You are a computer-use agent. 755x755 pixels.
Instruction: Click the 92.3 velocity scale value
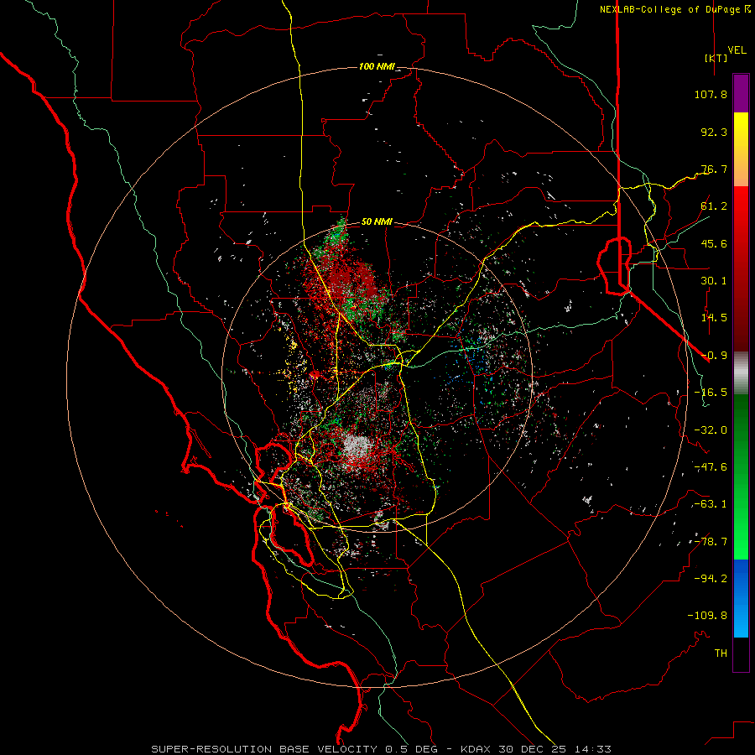714,132
